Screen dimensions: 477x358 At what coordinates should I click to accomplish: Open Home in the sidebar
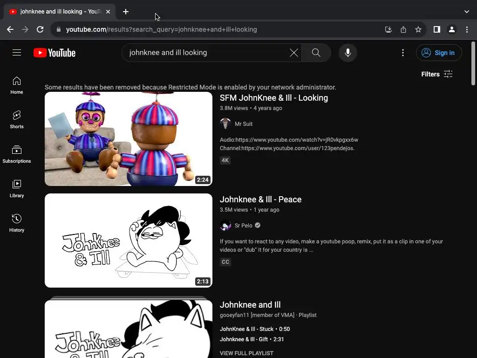tap(17, 86)
